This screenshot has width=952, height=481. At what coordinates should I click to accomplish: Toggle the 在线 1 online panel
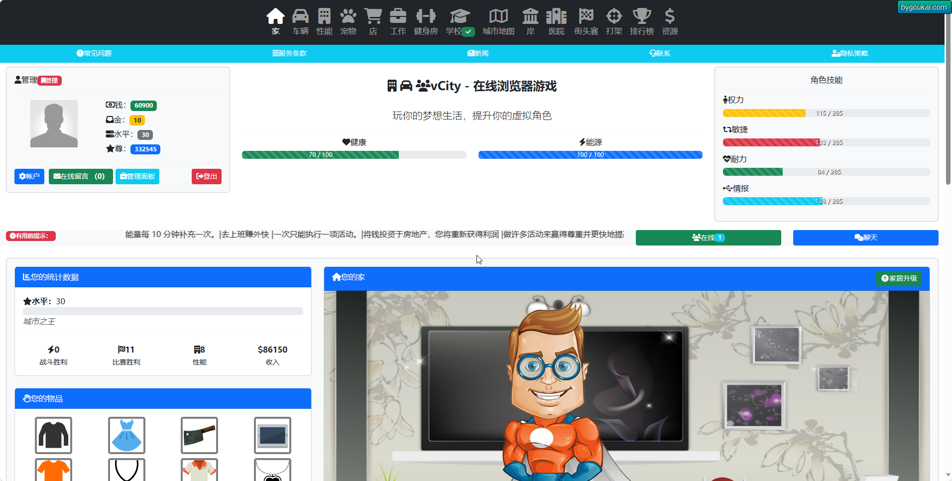click(x=708, y=238)
